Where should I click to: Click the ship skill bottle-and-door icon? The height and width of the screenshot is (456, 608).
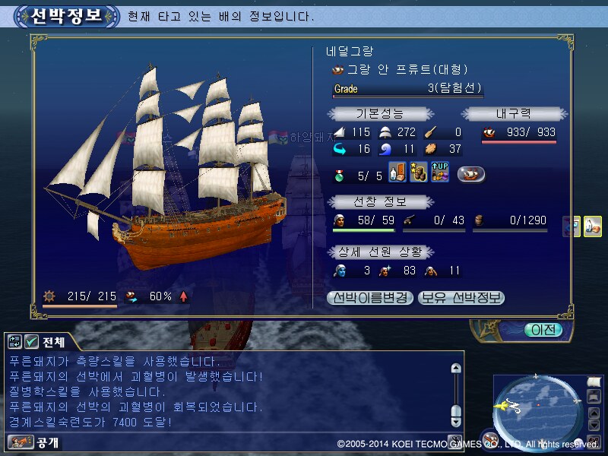(397, 173)
